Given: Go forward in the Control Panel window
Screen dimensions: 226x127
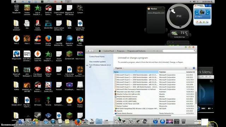Looking at the screenshot, I should coord(91,51).
